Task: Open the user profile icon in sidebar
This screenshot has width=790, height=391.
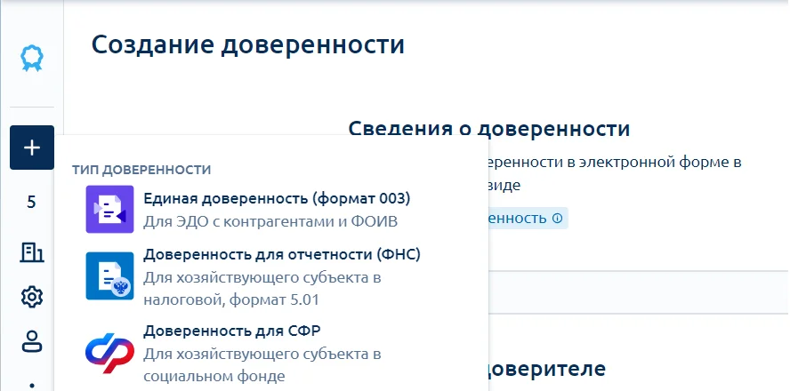Action: tap(32, 341)
